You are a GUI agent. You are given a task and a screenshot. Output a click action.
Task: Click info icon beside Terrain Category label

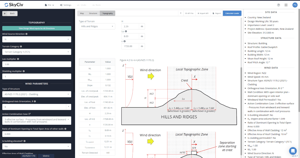coord(21,46)
